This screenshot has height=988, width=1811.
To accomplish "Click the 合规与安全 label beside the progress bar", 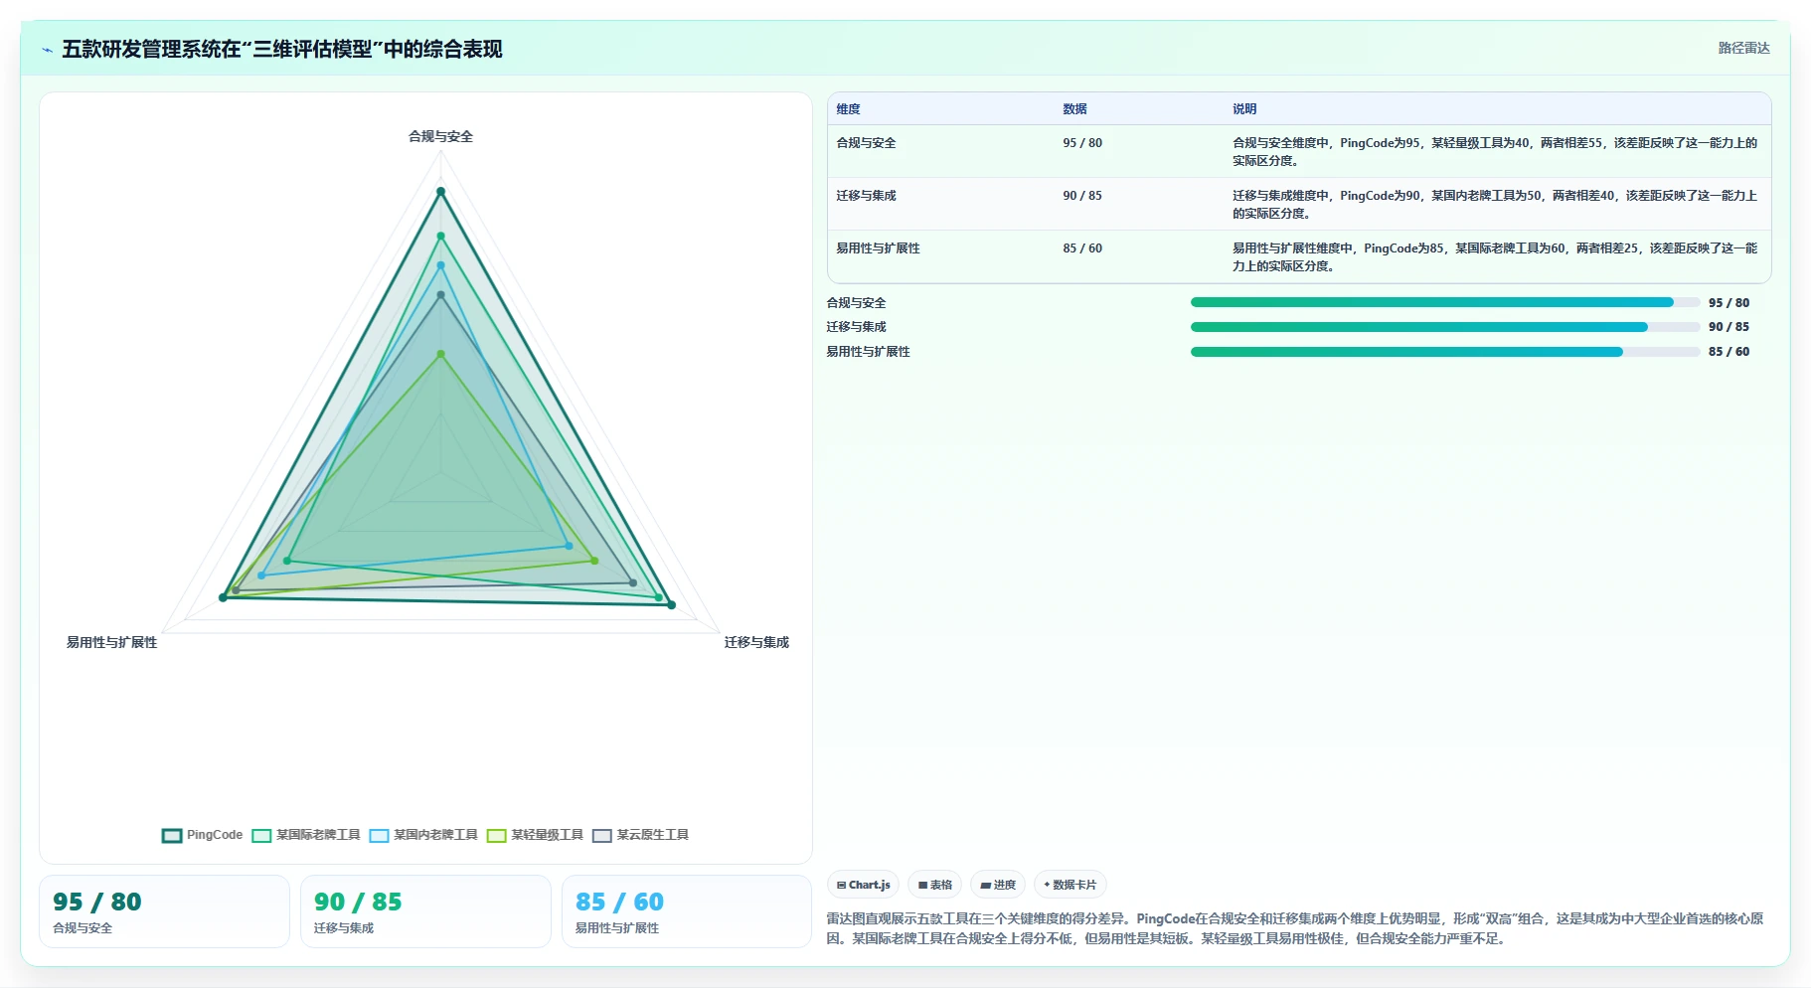I will pyautogui.click(x=856, y=303).
